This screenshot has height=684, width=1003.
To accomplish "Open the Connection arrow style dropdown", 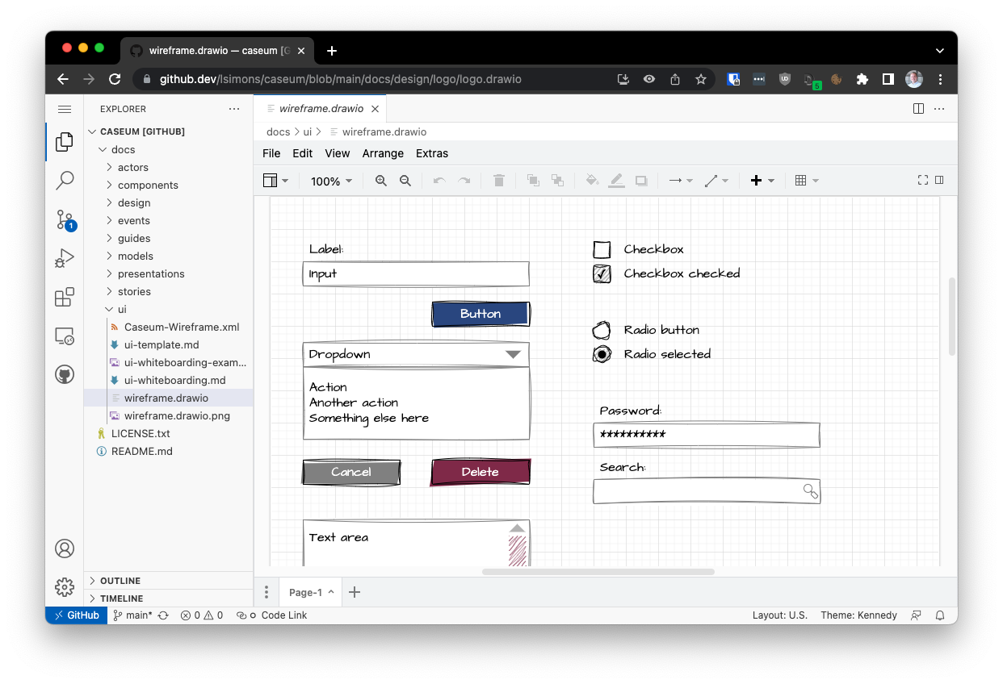I will click(681, 181).
